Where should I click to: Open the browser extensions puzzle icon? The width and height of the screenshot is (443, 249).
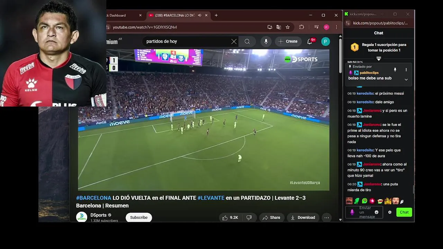[301, 27]
